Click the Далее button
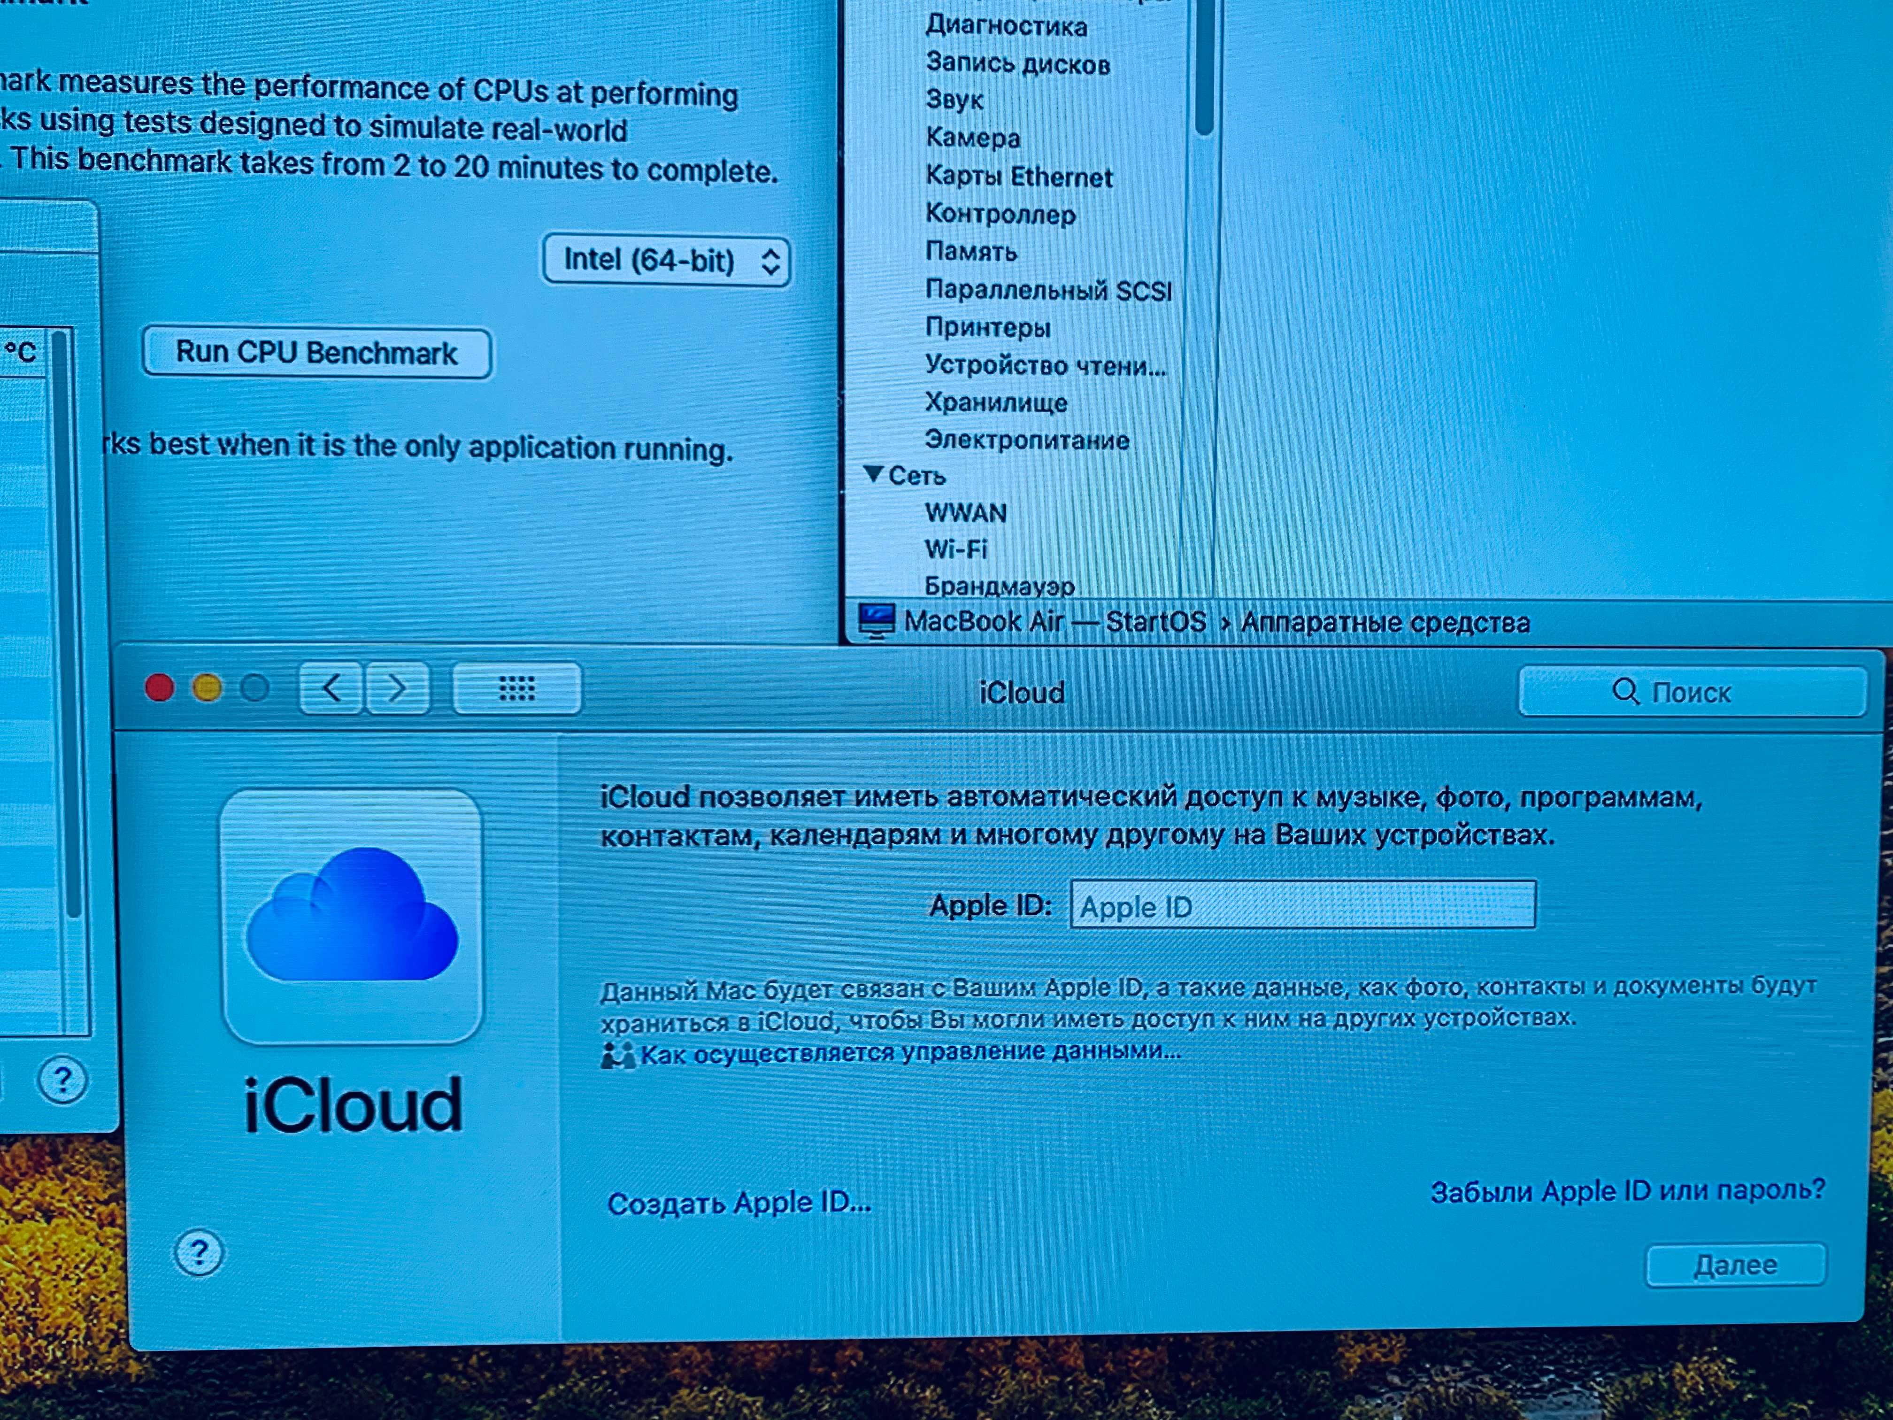 [x=1736, y=1264]
